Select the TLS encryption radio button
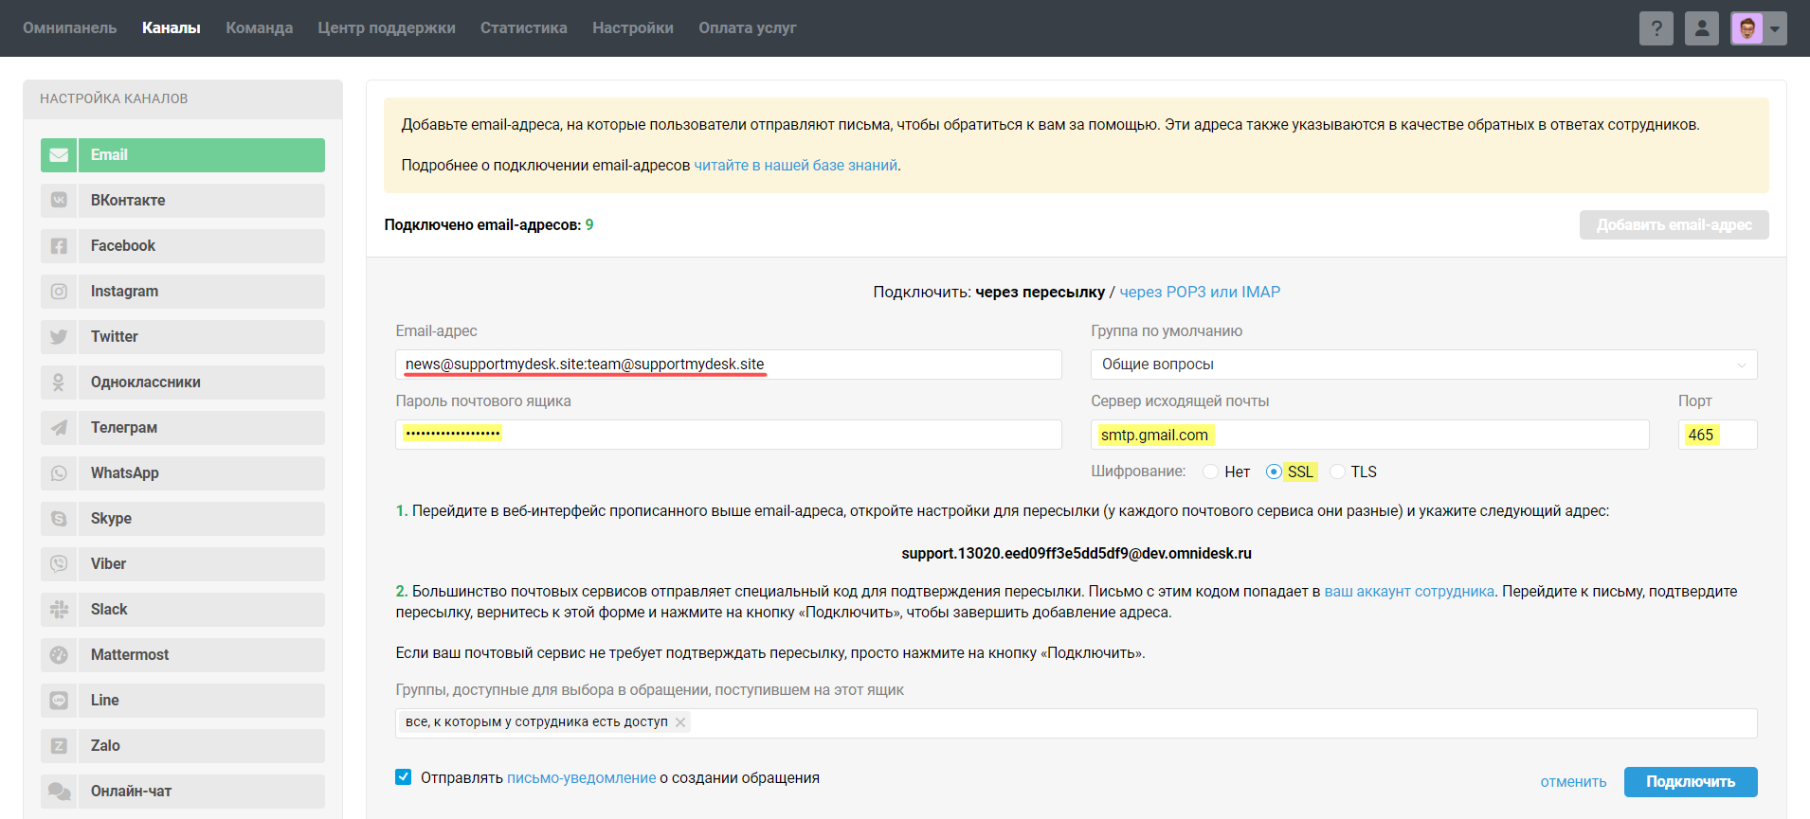 [1337, 472]
